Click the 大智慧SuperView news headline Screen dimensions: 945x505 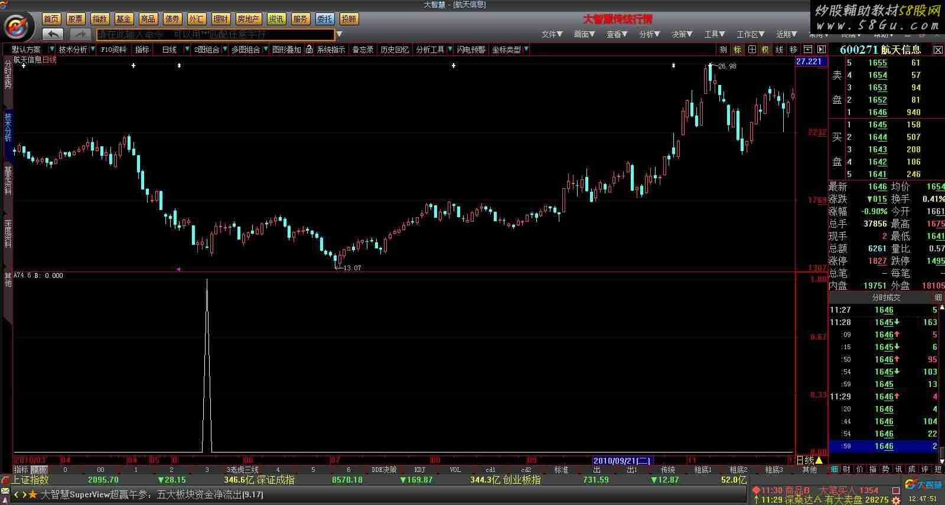(x=152, y=494)
